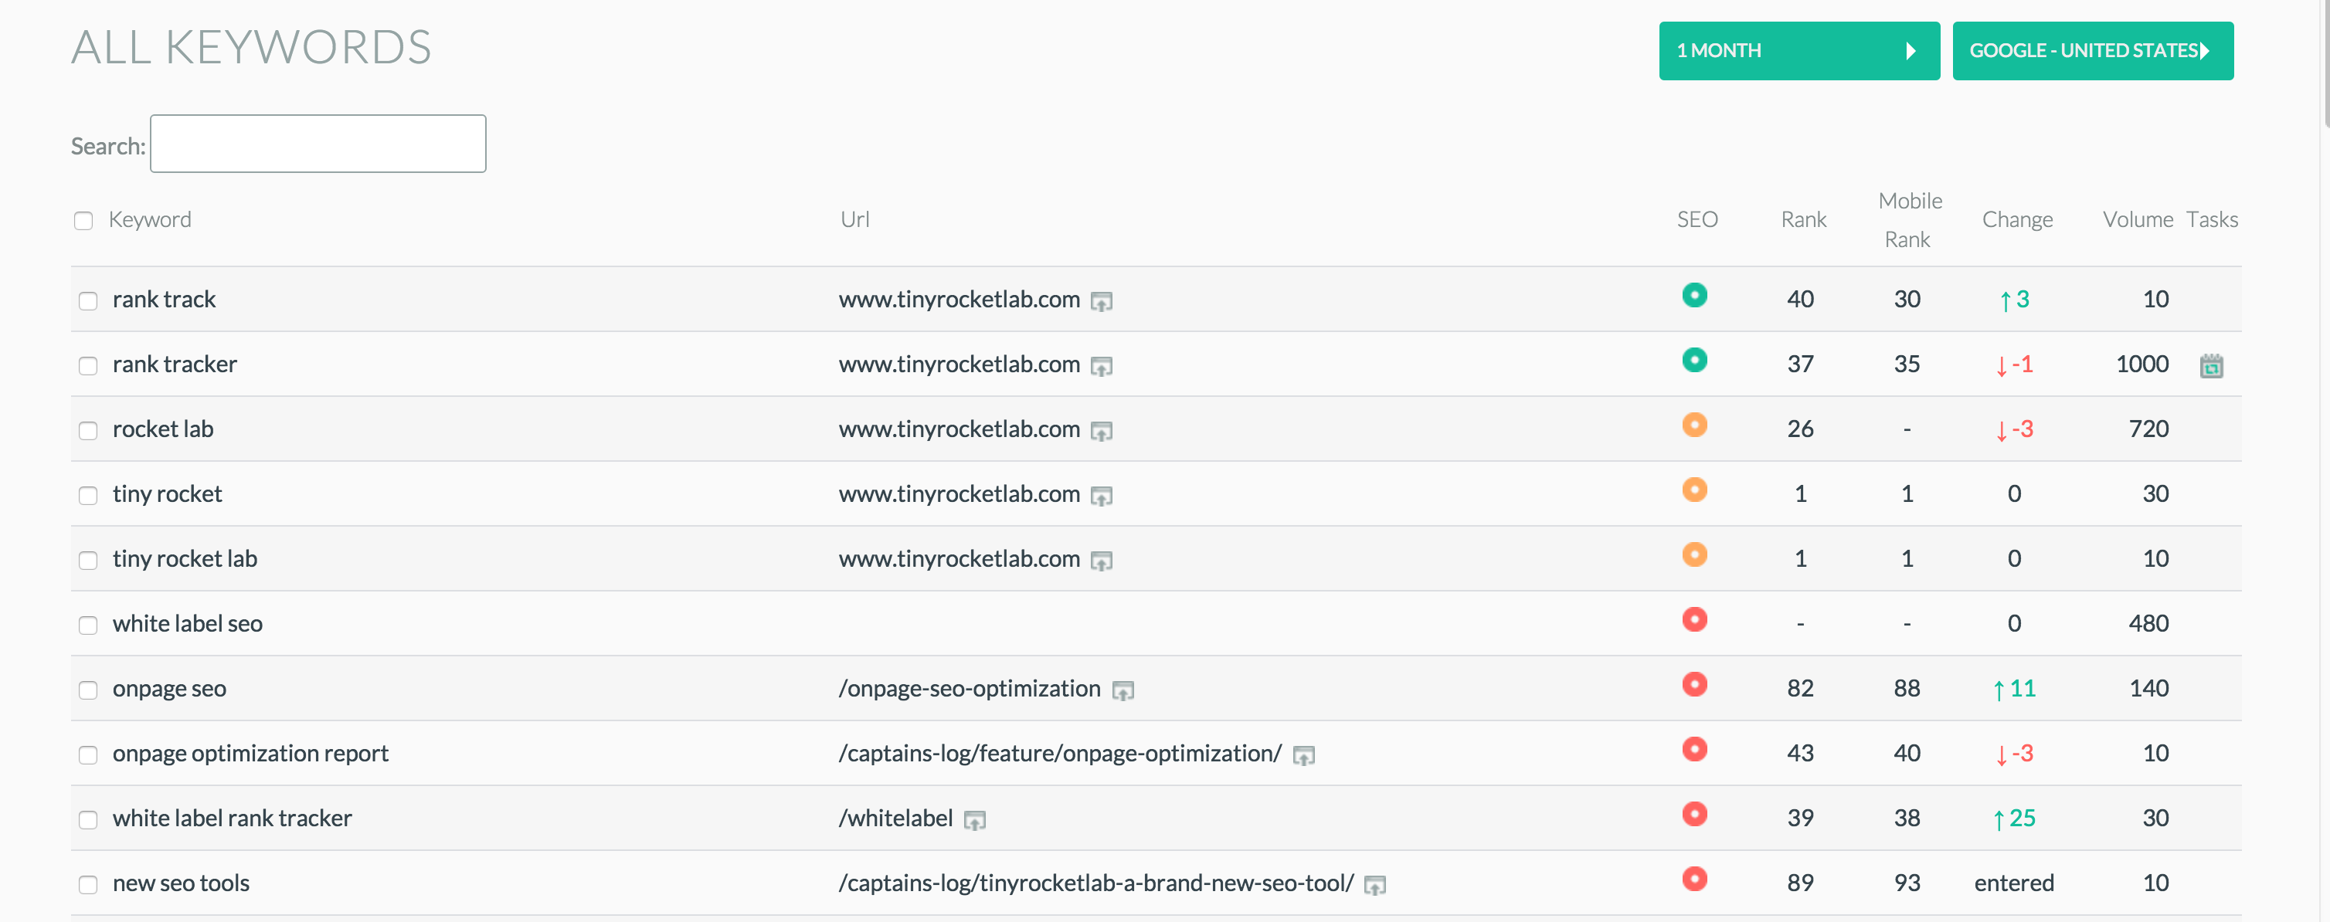Click red SEO status dot for white label seo
This screenshot has height=922, width=2330.
coord(1694,620)
